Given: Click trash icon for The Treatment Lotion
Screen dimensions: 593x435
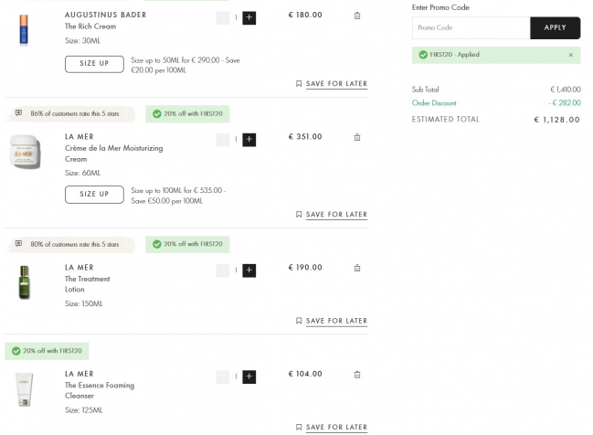Looking at the screenshot, I should coord(357,268).
